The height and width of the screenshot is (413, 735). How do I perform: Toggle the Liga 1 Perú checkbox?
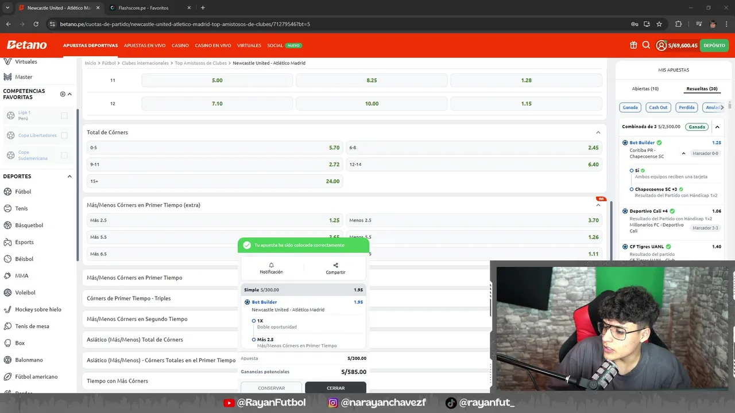point(64,115)
